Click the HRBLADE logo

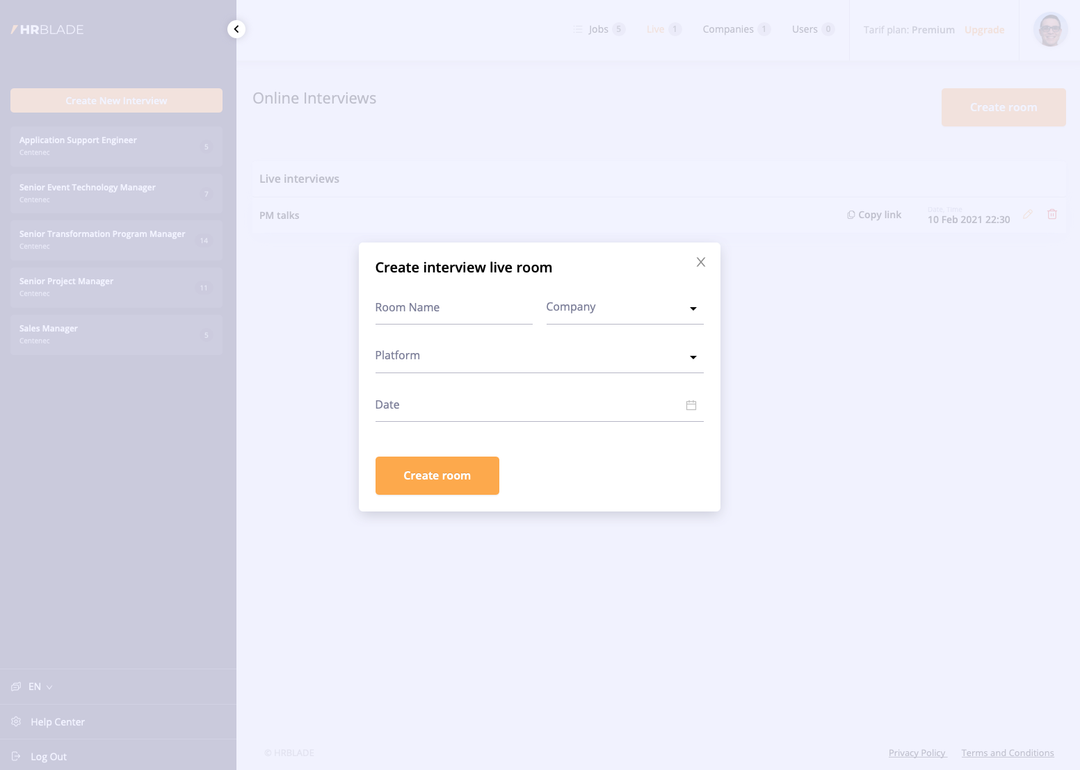pyautogui.click(x=47, y=30)
